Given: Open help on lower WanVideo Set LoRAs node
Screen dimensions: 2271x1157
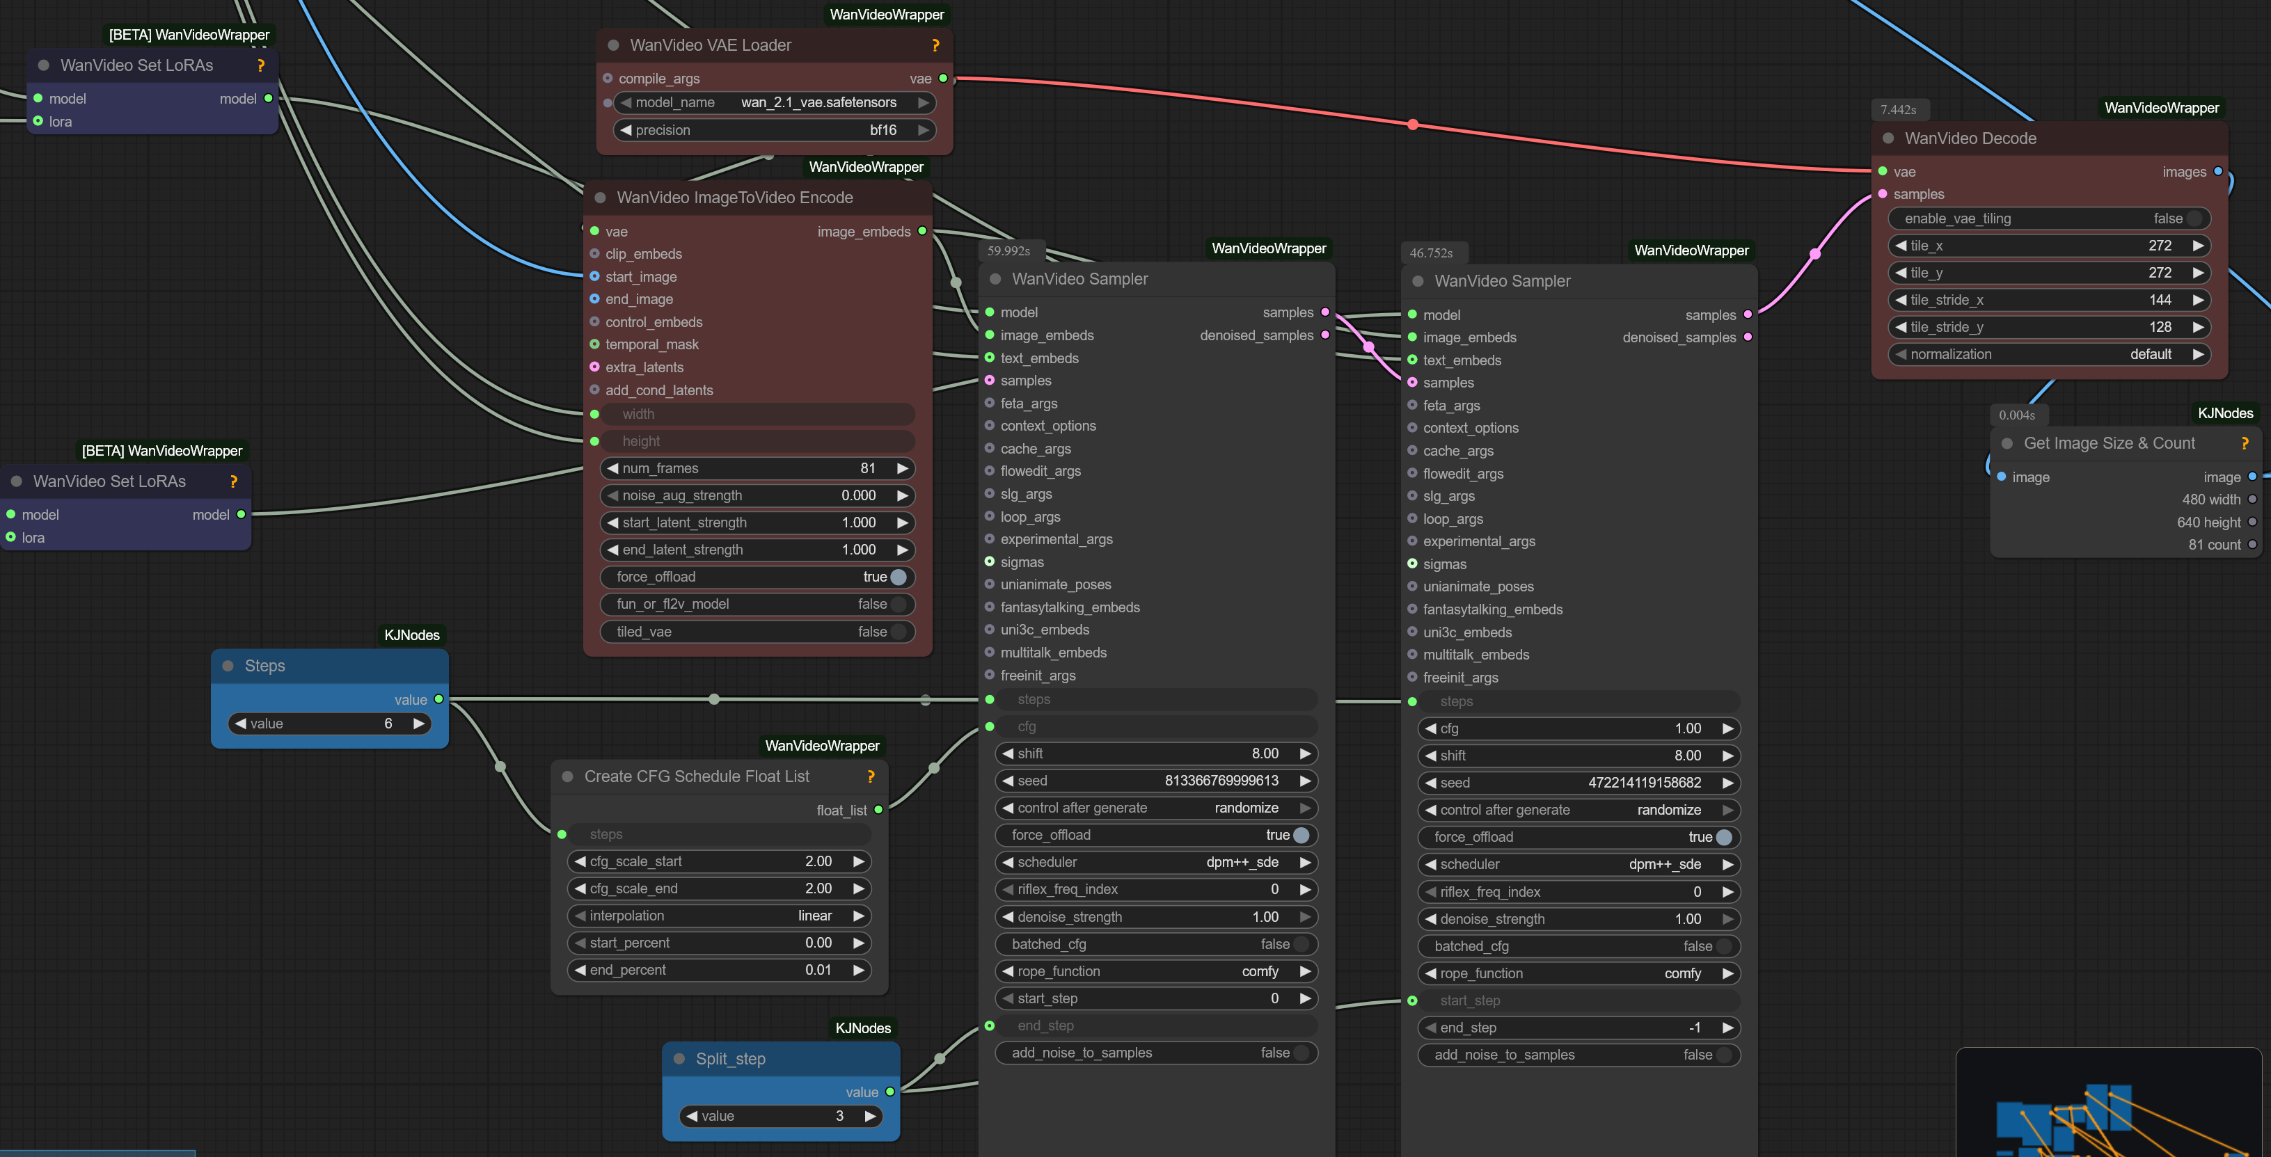Looking at the screenshot, I should [234, 481].
